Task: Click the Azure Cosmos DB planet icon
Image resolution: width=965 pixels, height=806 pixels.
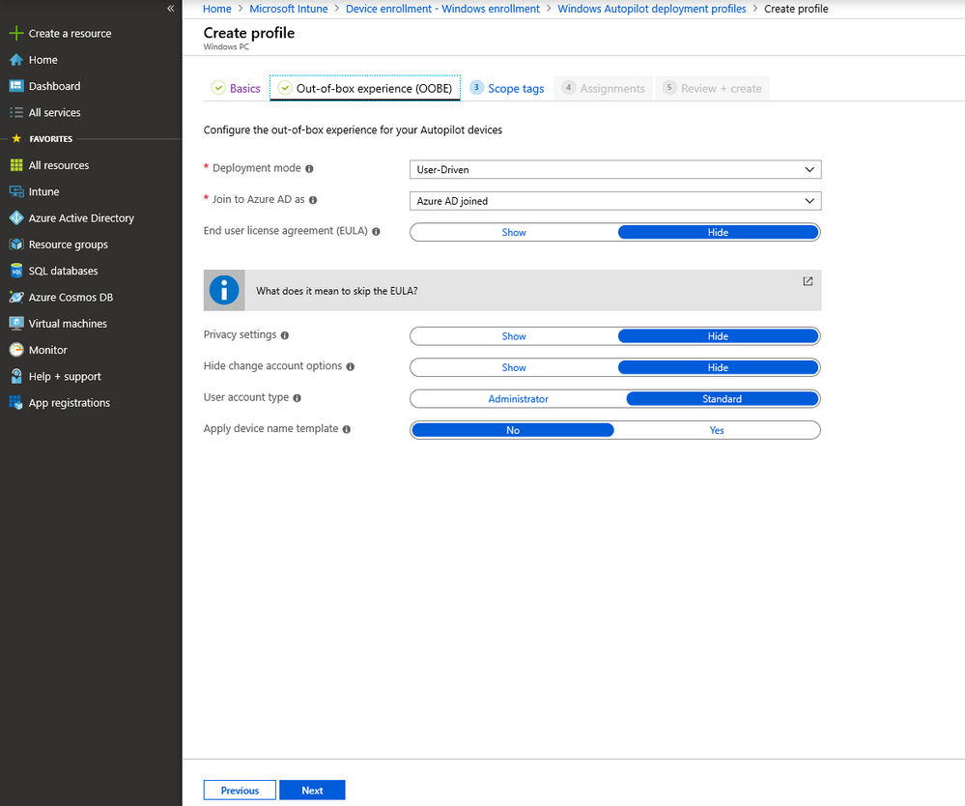Action: tap(16, 298)
